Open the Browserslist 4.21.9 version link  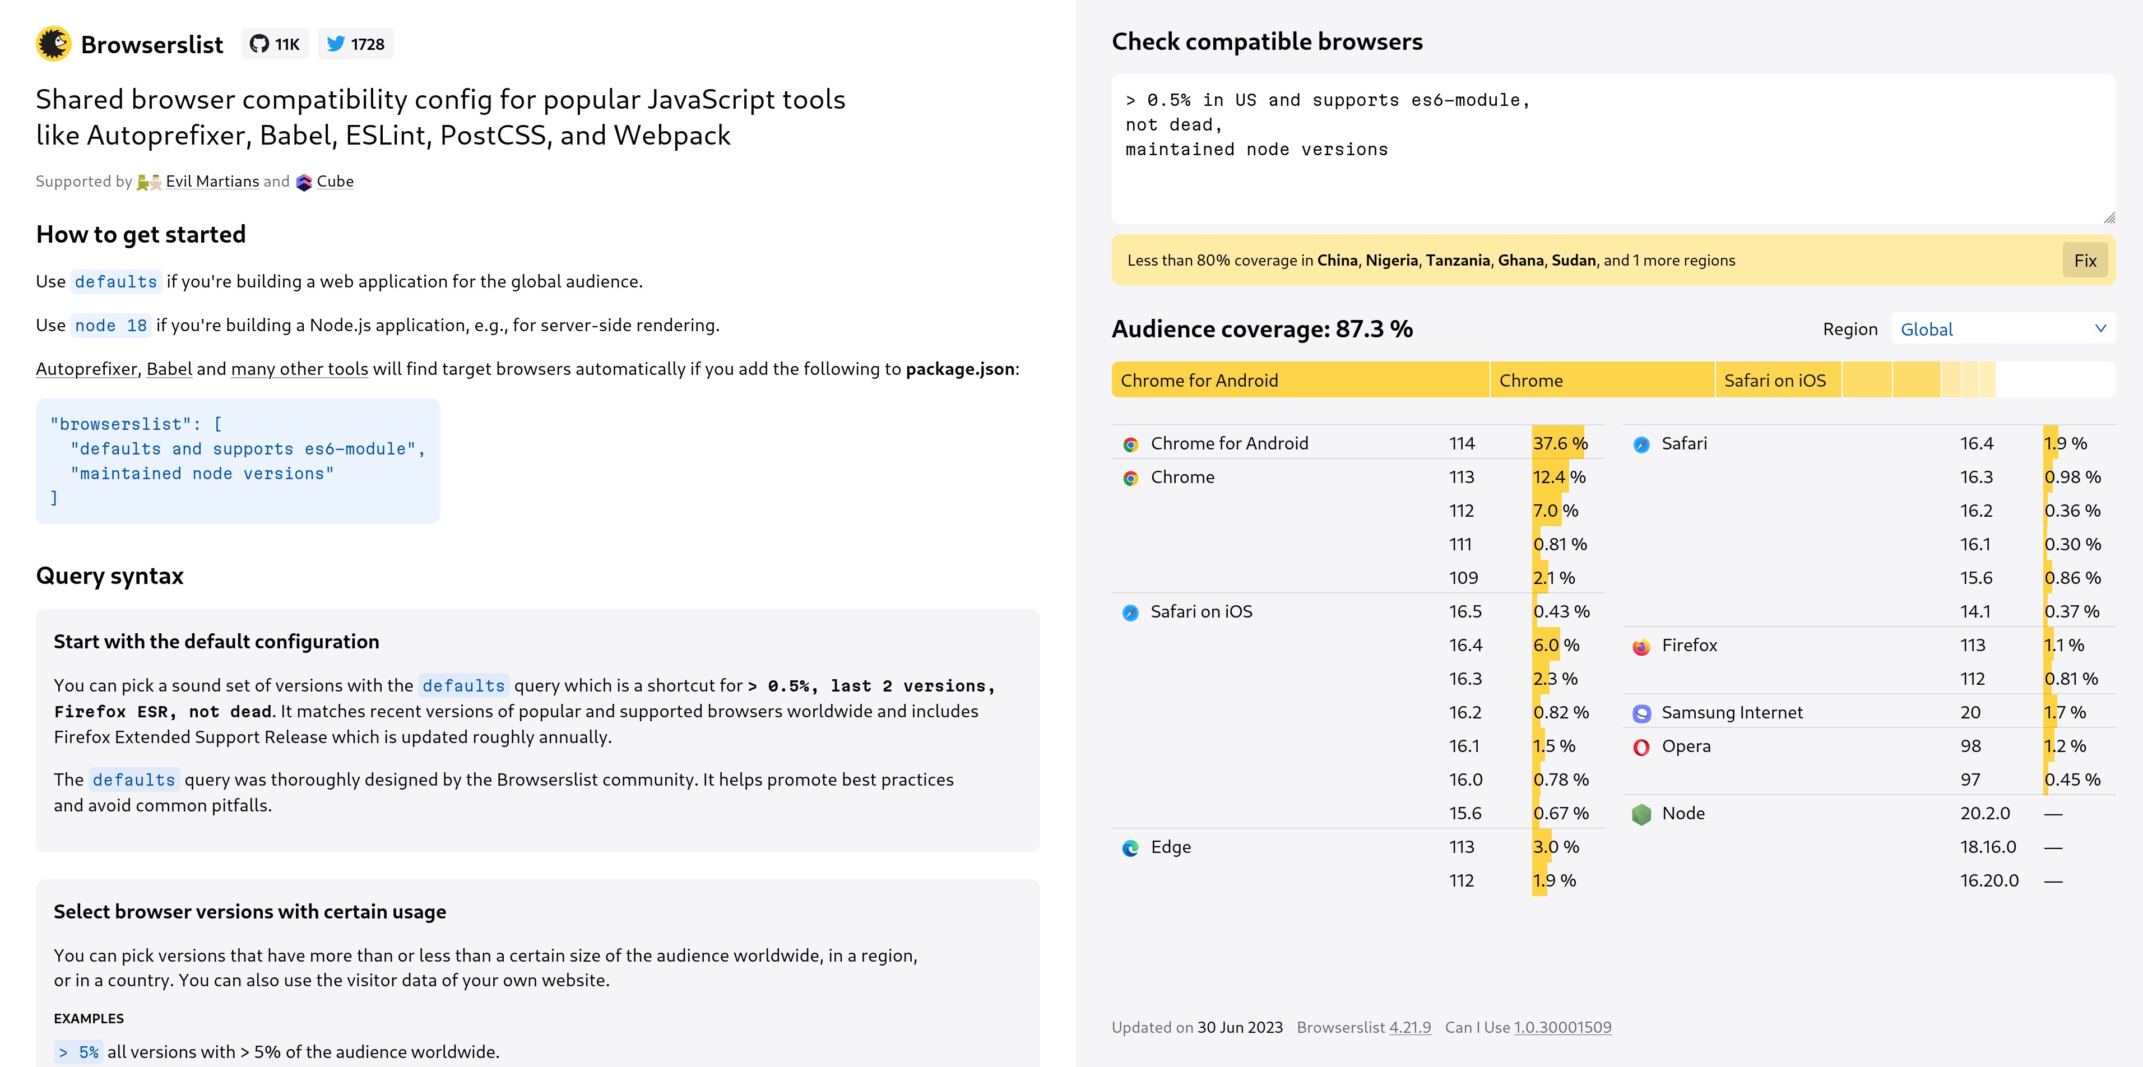click(x=1410, y=1027)
